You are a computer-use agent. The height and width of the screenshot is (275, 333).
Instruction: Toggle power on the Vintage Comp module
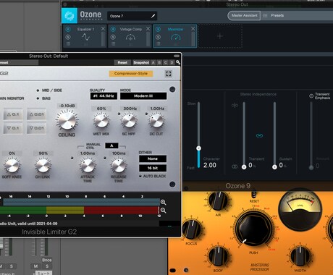click(113, 29)
